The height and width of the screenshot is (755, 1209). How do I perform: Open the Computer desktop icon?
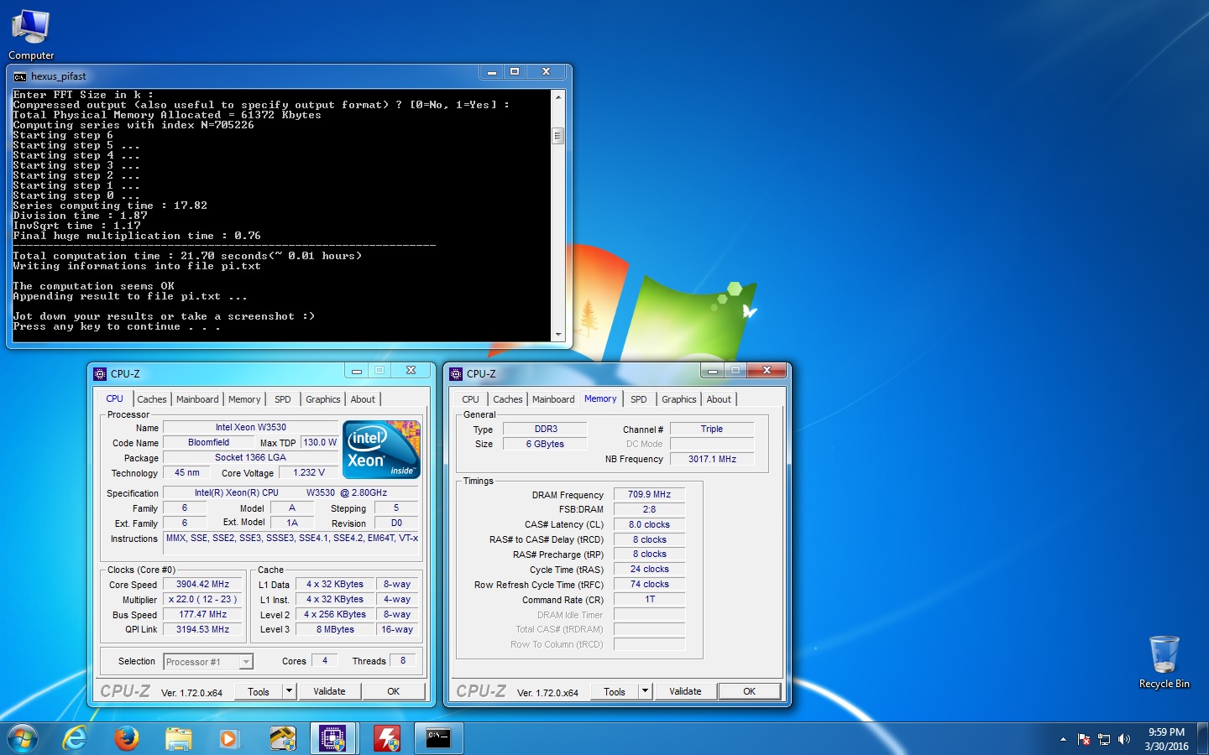[x=31, y=34]
